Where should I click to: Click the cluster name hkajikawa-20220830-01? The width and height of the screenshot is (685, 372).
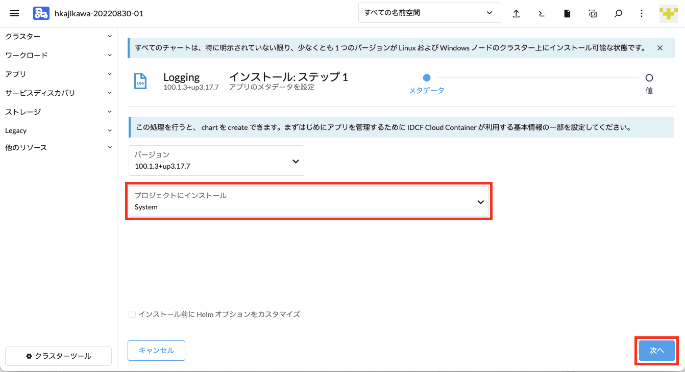[x=99, y=13]
